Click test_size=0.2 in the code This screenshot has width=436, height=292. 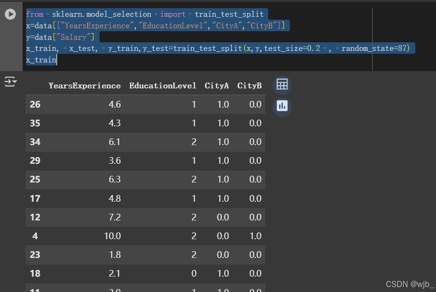pyautogui.click(x=292, y=49)
